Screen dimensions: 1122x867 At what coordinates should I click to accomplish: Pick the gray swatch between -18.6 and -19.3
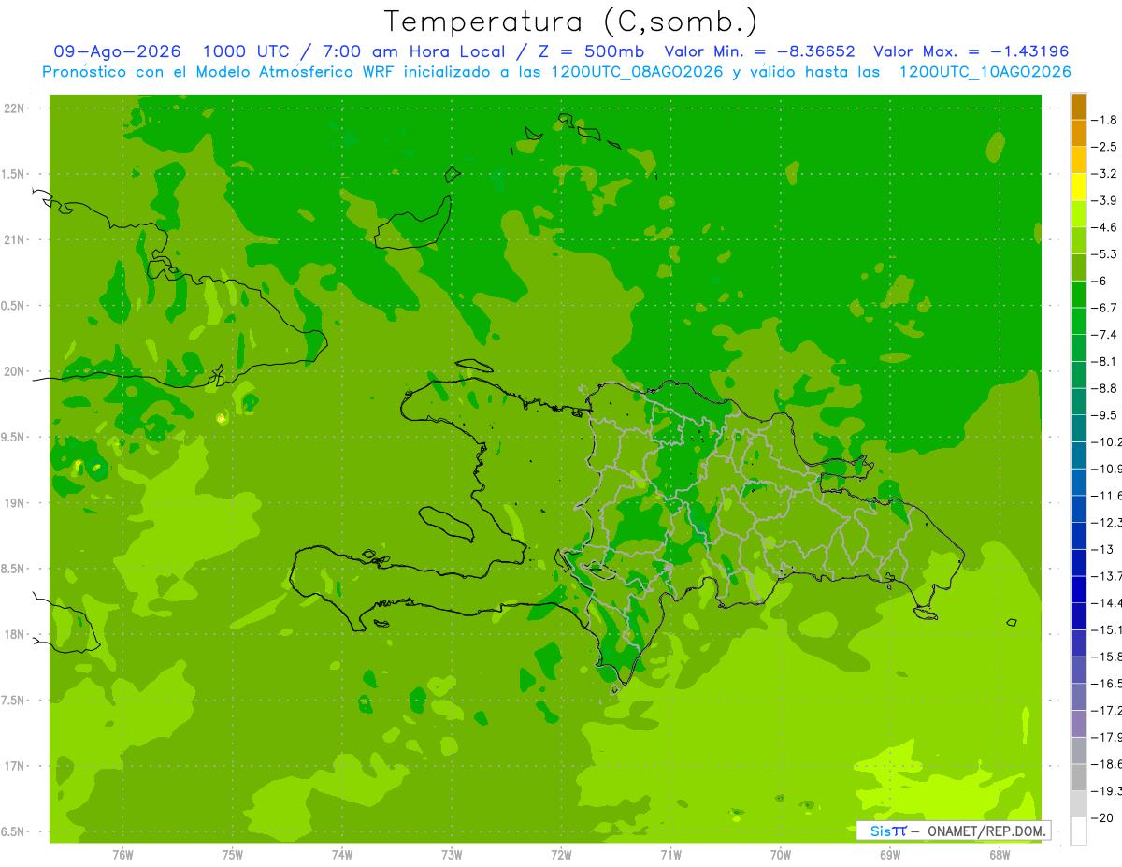(x=1078, y=778)
